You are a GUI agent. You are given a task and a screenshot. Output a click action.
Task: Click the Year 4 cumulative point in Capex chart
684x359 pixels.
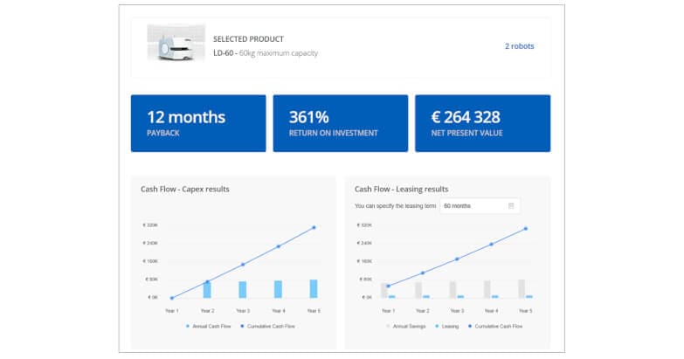(x=279, y=246)
